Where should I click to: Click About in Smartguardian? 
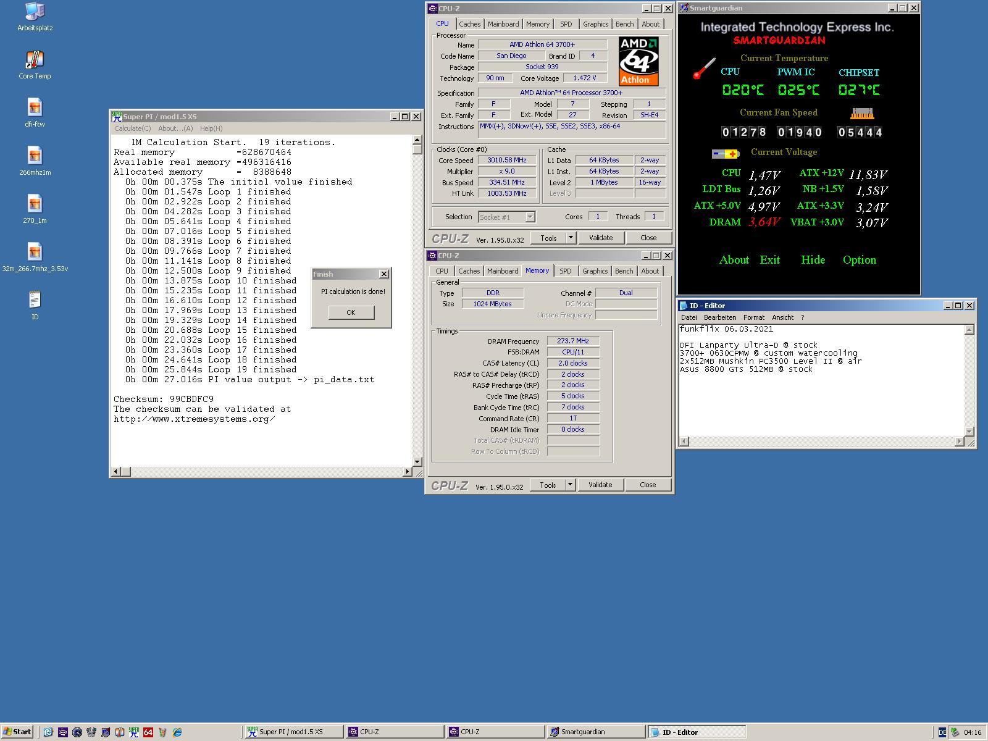click(x=734, y=260)
